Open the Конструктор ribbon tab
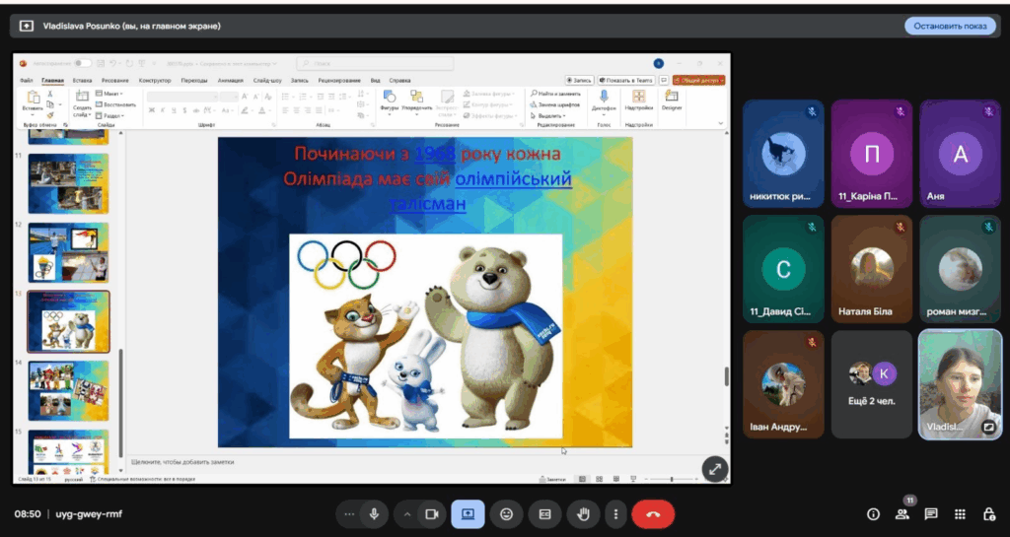This screenshot has height=537, width=1010. pyautogui.click(x=155, y=81)
